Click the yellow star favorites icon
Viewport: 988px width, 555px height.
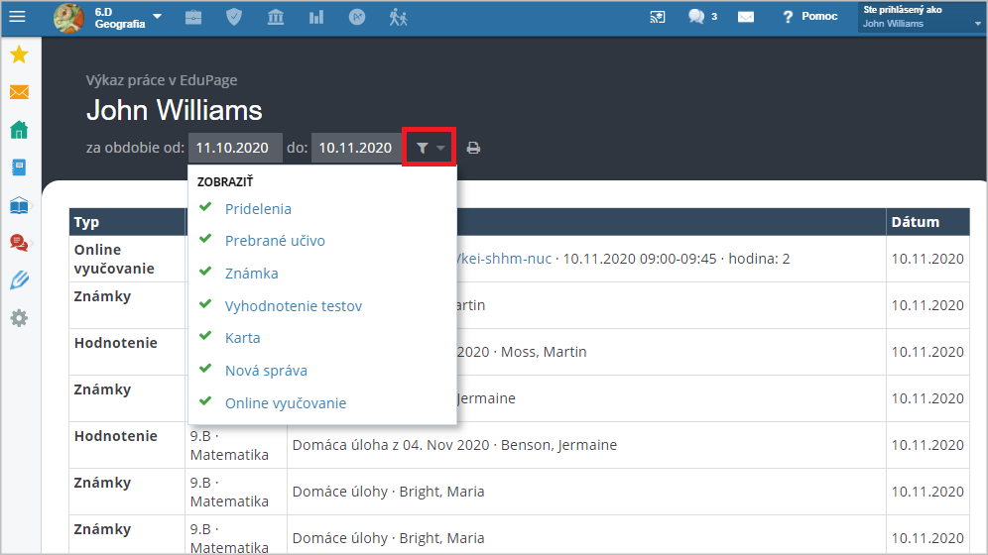point(19,55)
